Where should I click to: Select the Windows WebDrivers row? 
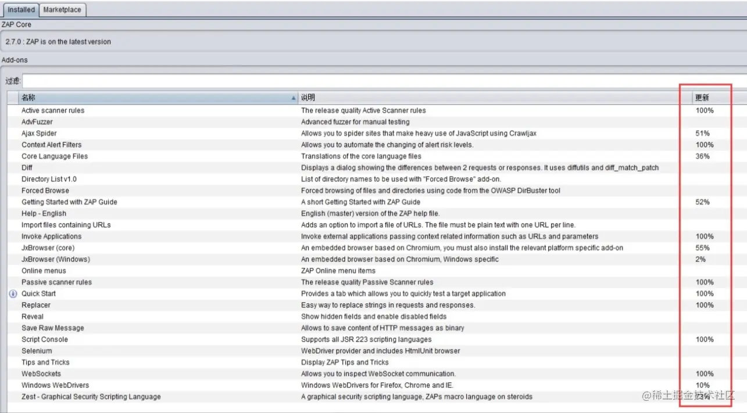(x=377, y=385)
